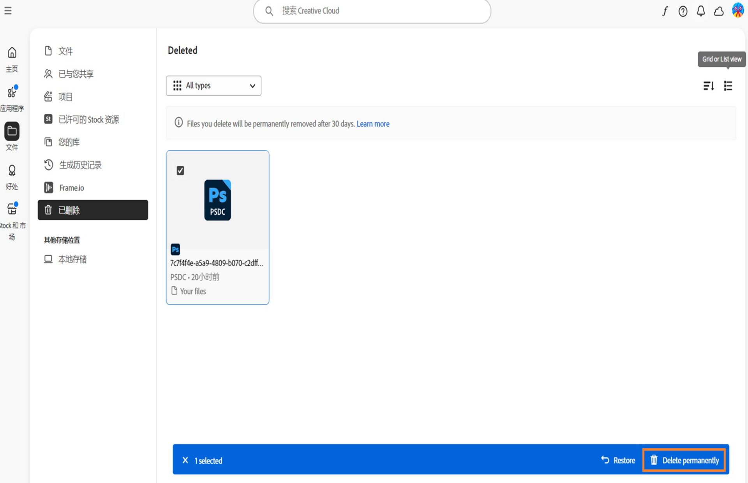Clear selection with the X icon
This screenshot has height=483, width=748.
[185, 460]
